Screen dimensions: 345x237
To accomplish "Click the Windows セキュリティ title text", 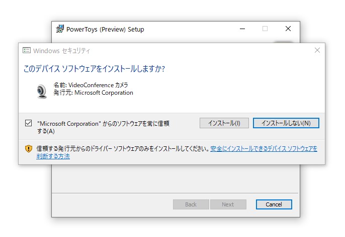I will pyautogui.click(x=61, y=51).
